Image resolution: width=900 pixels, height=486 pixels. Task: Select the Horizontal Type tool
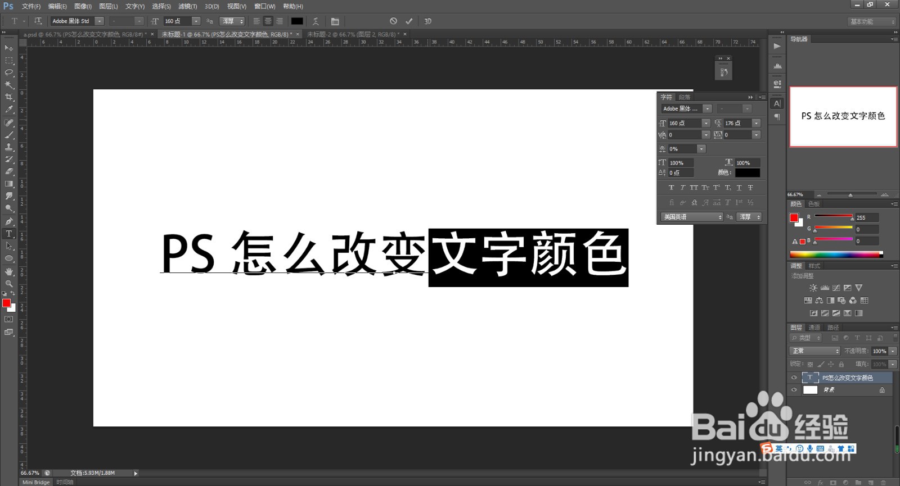coord(9,234)
